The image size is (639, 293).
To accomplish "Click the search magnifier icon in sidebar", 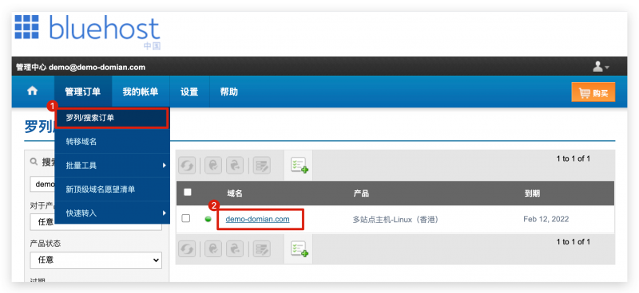I will (x=34, y=162).
